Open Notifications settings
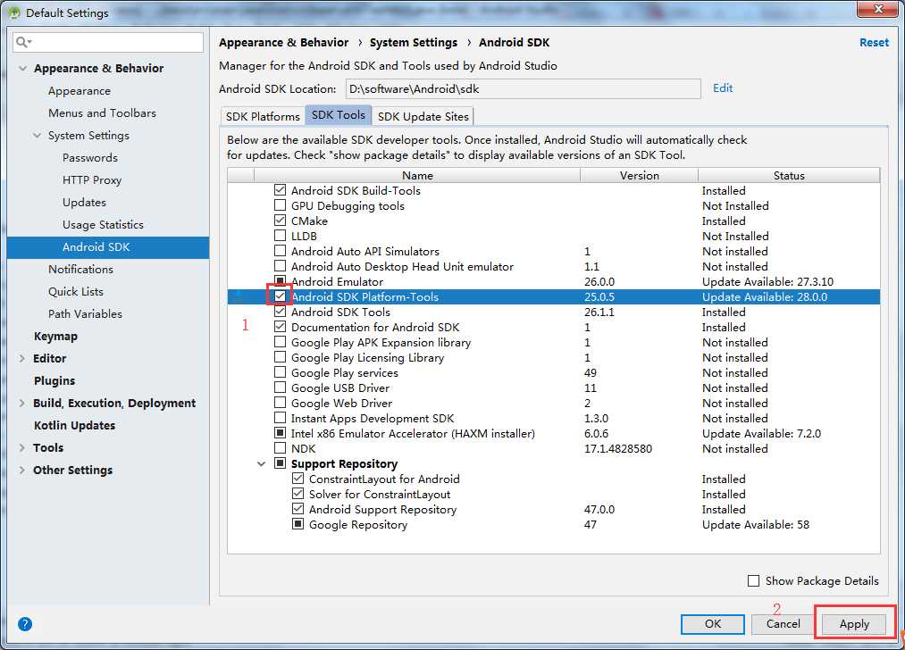 click(x=80, y=270)
